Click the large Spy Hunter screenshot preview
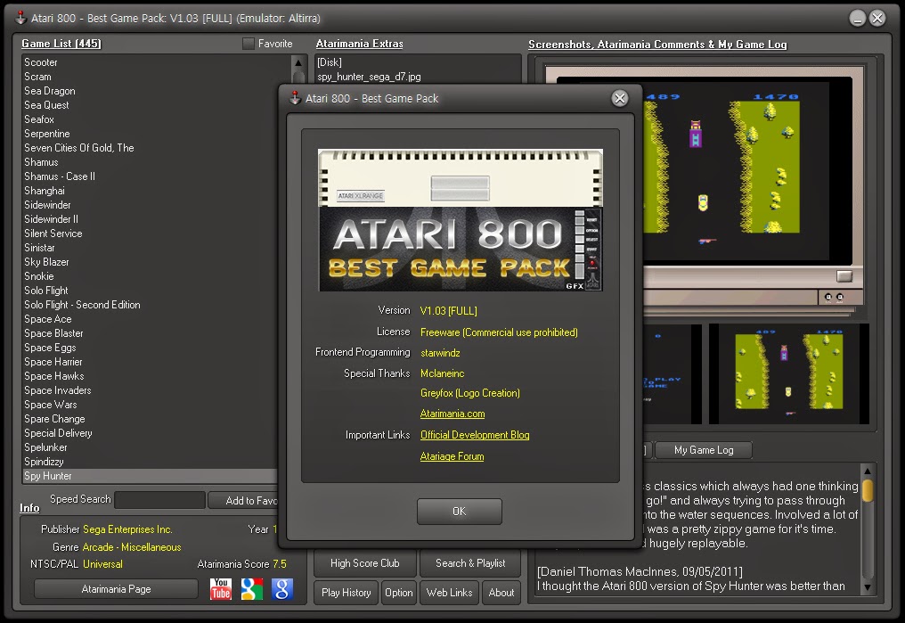 pyautogui.click(x=747, y=170)
